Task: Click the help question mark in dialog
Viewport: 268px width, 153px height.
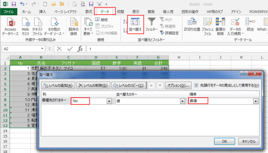Action: tap(244, 73)
